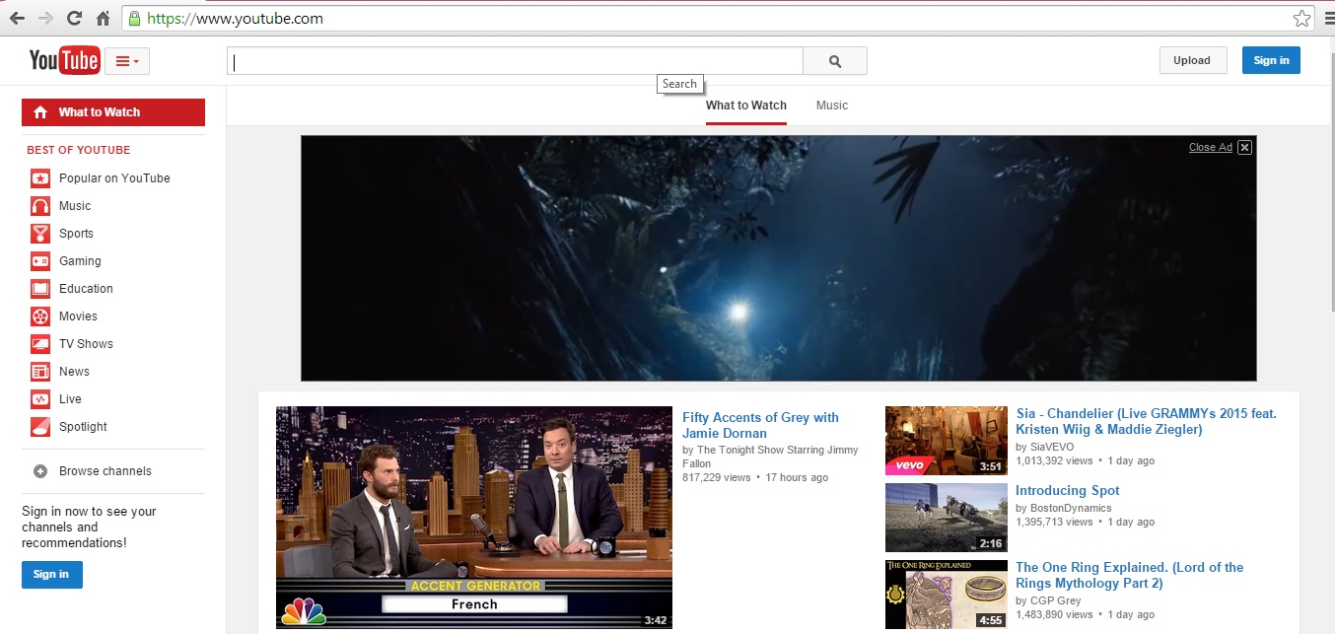Open Popular on YouTube channel

(x=114, y=178)
